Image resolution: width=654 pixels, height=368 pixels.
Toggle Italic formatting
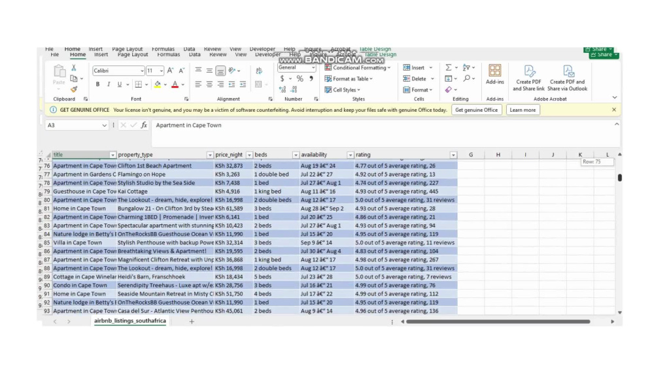click(109, 84)
